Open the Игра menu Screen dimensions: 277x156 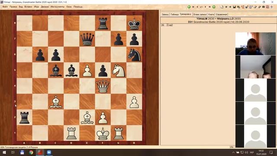tap(36, 7)
